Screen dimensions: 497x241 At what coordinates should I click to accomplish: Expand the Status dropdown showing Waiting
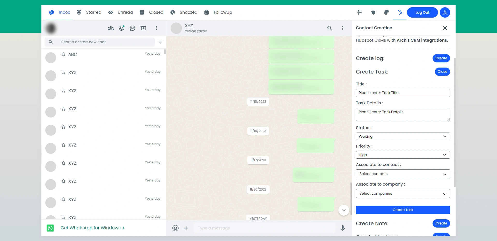point(403,136)
